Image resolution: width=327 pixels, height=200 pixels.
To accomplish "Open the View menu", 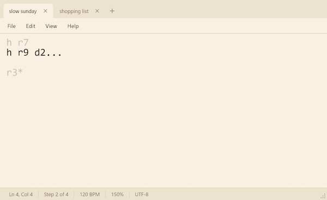I will (51, 26).
